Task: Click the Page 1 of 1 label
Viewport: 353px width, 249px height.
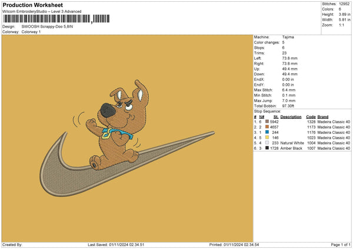Action: tap(341, 245)
